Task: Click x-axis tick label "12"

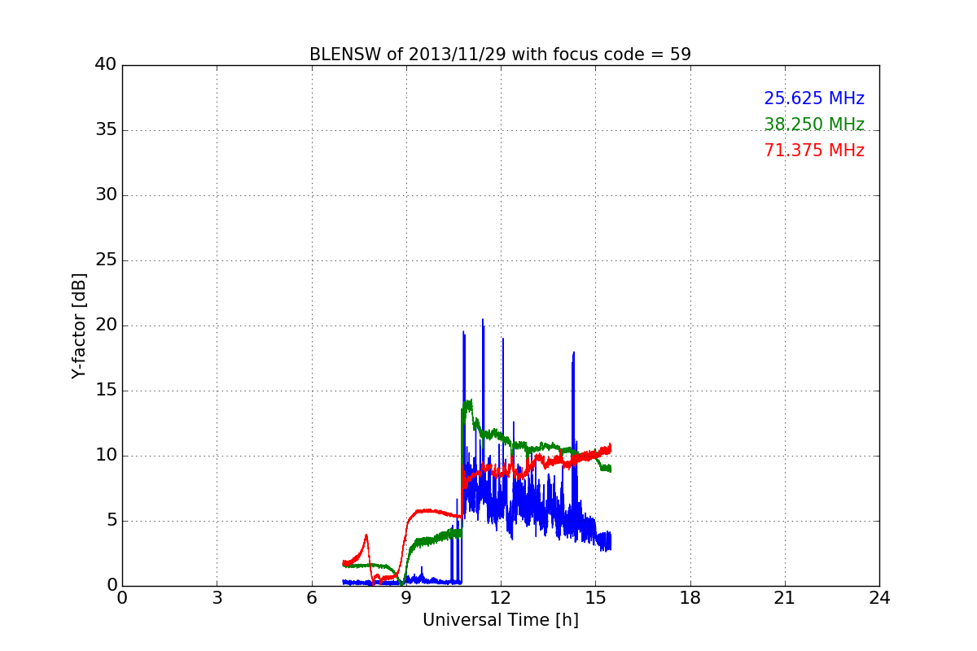Action: [501, 598]
